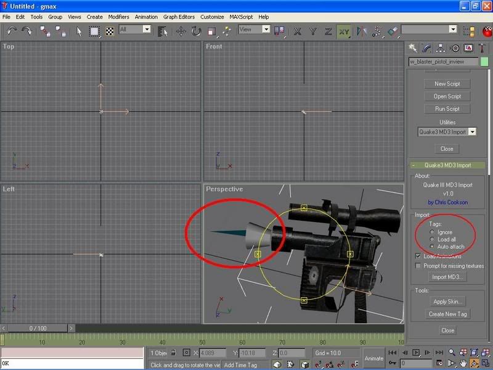Check Prompt for missing textures

pos(418,266)
